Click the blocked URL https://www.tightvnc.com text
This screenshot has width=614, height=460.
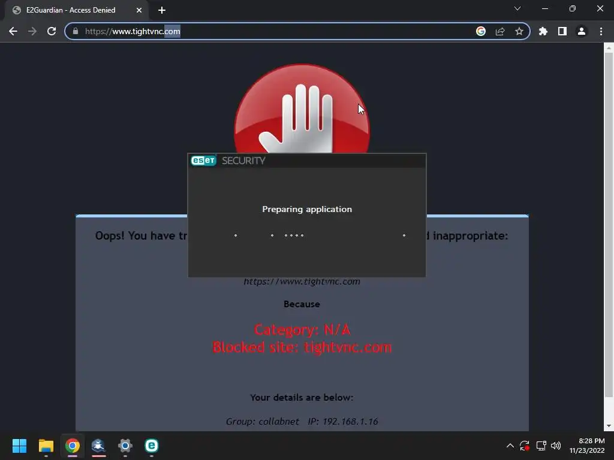(x=302, y=282)
